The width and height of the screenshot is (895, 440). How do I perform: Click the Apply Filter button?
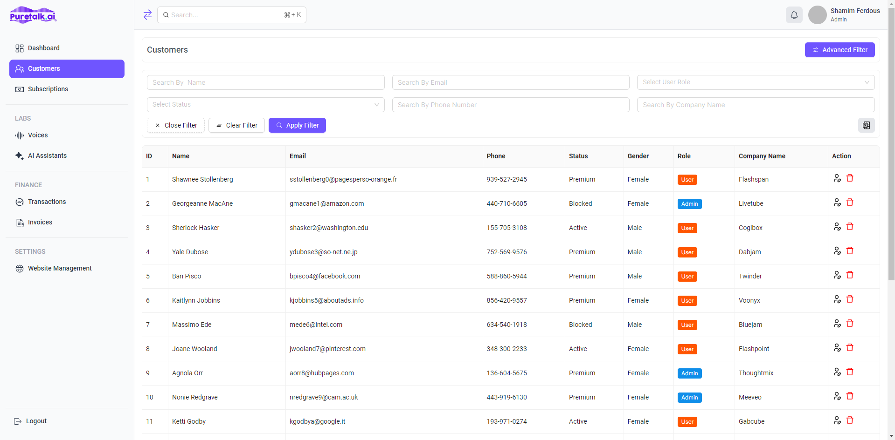pyautogui.click(x=297, y=125)
